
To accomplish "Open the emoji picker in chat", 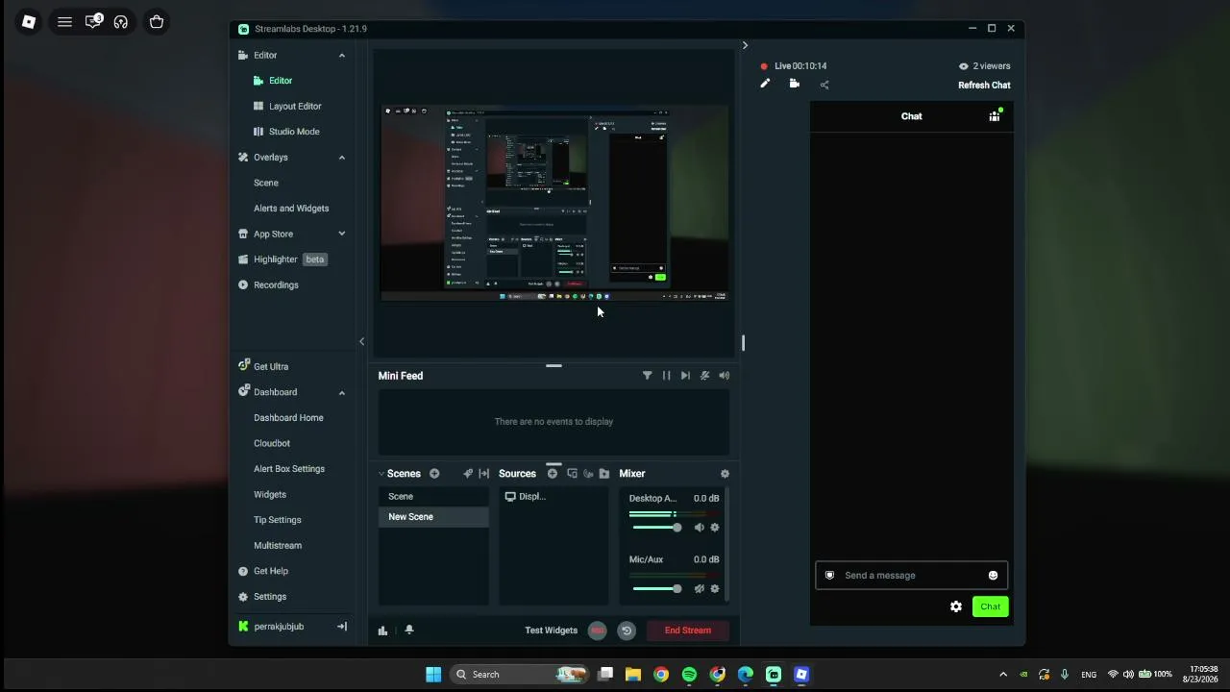I will pyautogui.click(x=993, y=576).
